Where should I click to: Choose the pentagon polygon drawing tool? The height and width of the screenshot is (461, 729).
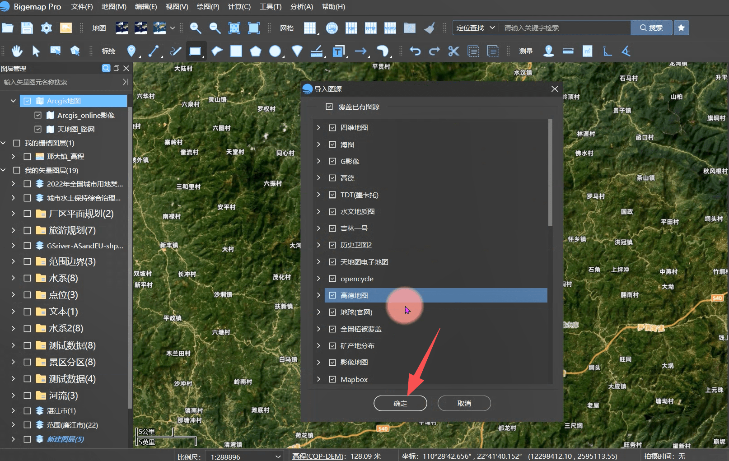[x=256, y=51]
